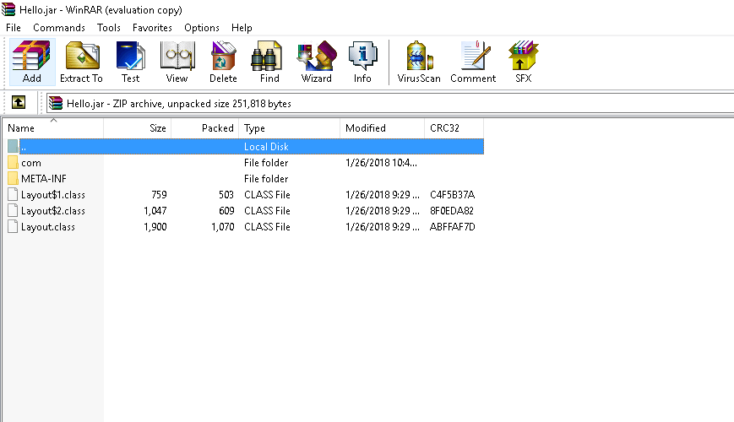Click size value '1,047'
This screenshot has width=734, height=422.
coord(155,211)
